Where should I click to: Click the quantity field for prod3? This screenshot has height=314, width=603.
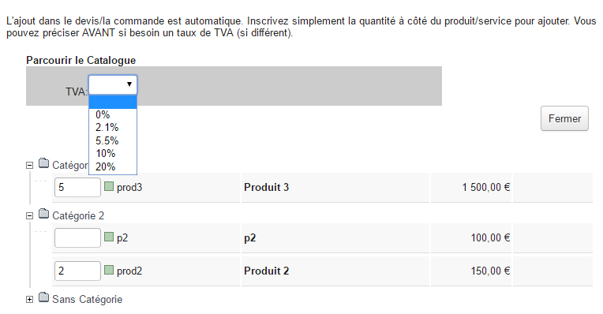coord(77,187)
